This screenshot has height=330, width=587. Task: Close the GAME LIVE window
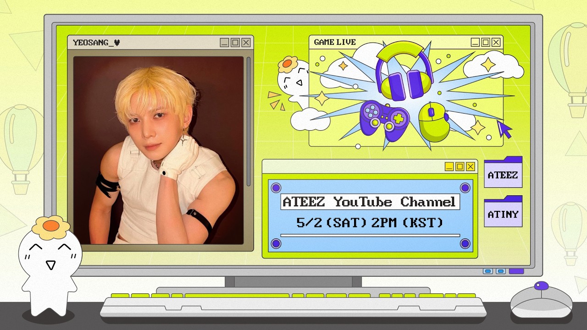496,42
